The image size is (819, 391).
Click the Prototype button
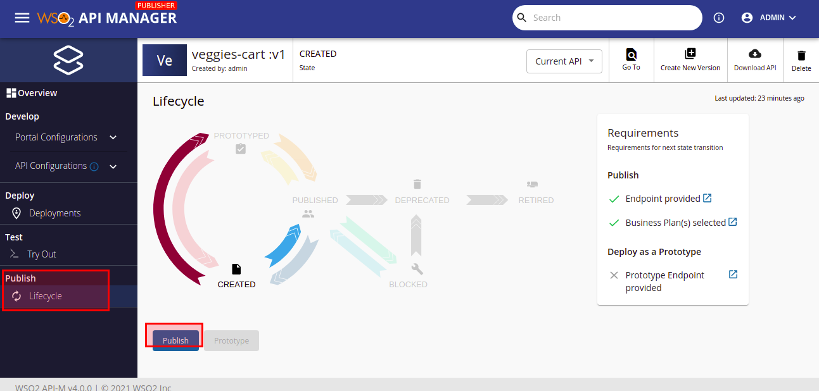tap(231, 340)
